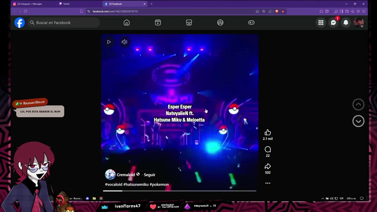
Task: Click the facebook.com/reel address bar URL
Action: (x=115, y=11)
